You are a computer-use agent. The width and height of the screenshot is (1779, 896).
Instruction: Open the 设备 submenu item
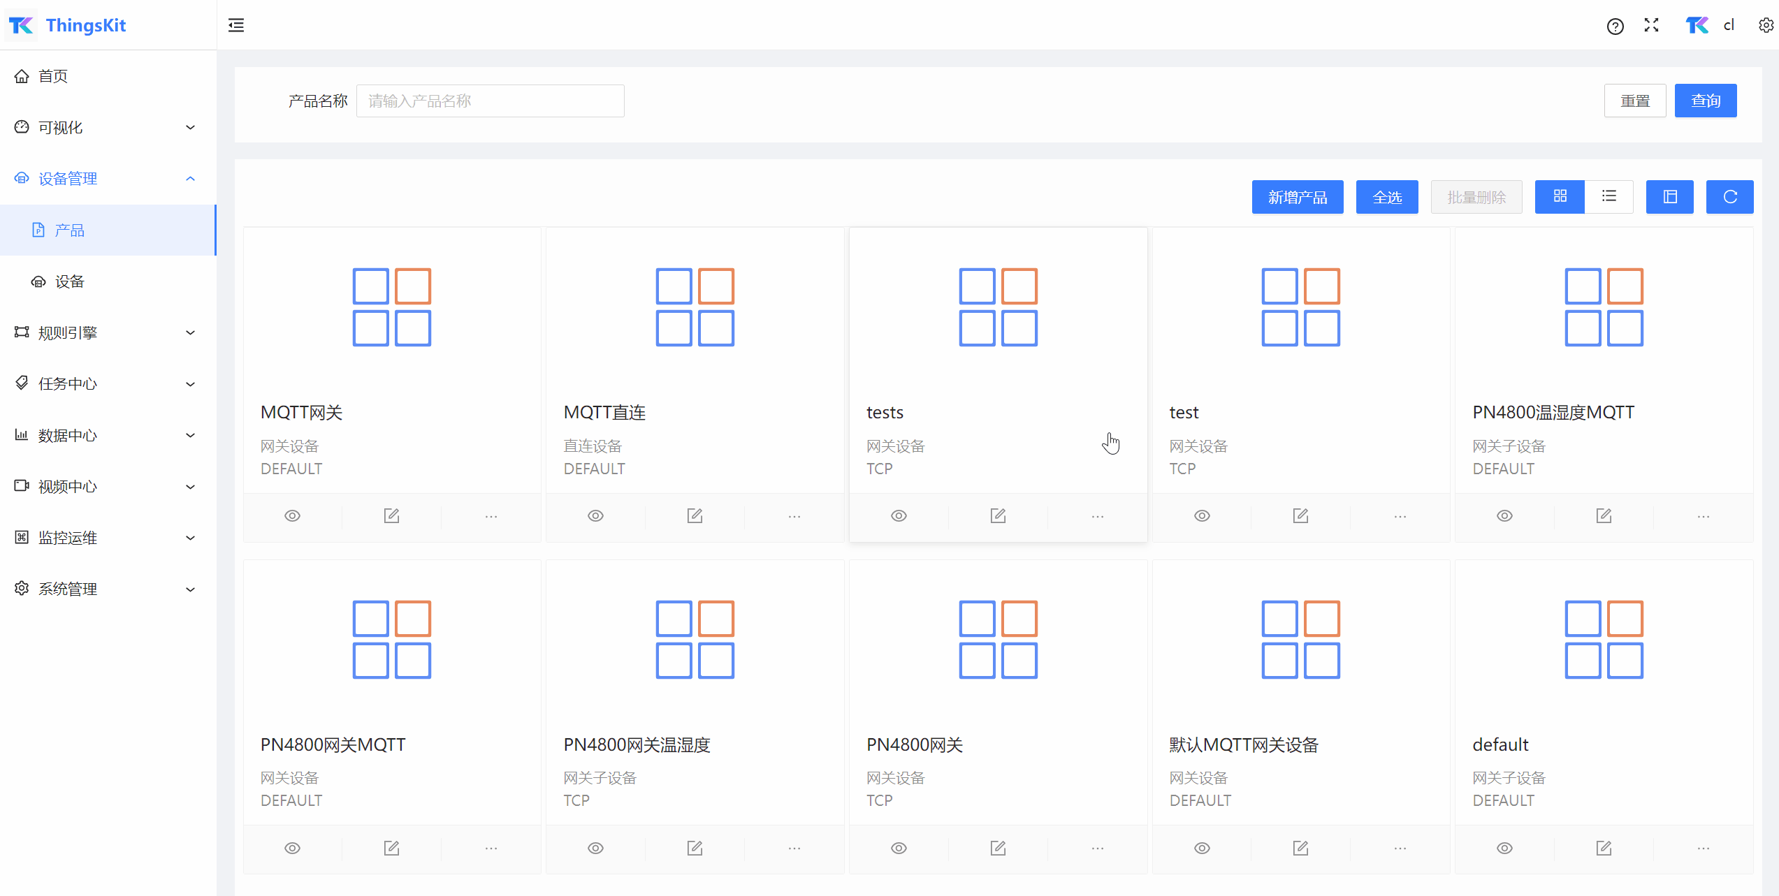pos(70,281)
